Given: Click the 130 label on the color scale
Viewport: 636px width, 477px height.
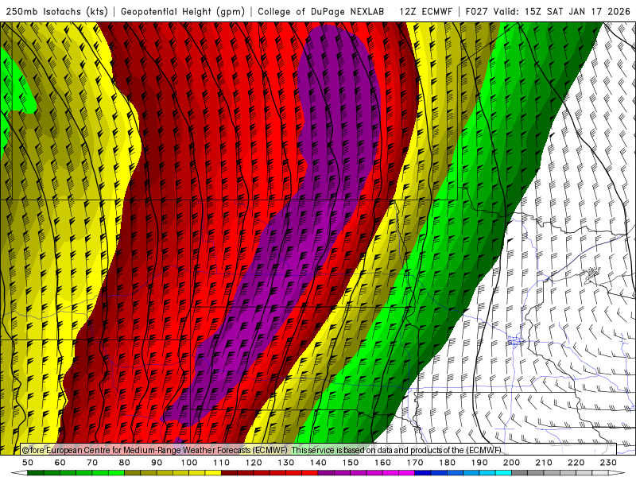Looking at the screenshot, I should coord(286,463).
